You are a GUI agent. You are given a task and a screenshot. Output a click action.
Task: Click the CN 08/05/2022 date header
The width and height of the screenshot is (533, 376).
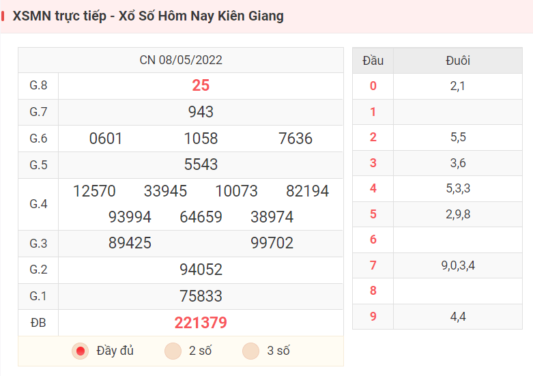(181, 60)
